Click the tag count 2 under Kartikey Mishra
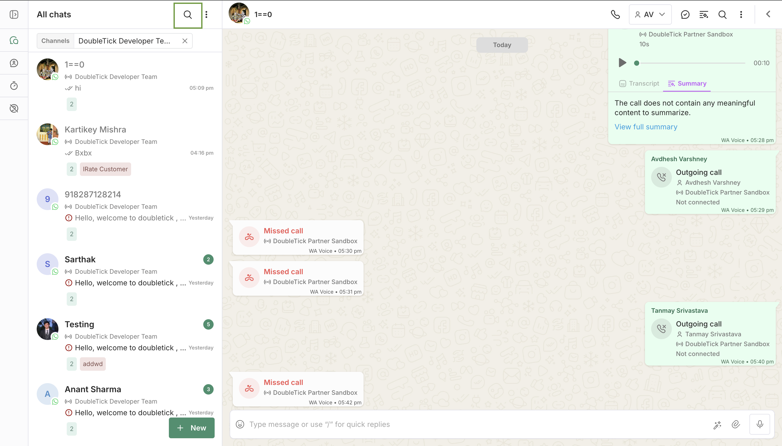The height and width of the screenshot is (446, 782). [72, 169]
